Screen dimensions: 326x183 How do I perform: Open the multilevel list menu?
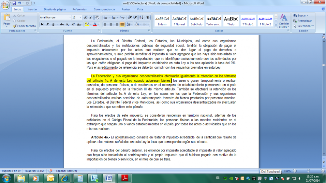122,18
